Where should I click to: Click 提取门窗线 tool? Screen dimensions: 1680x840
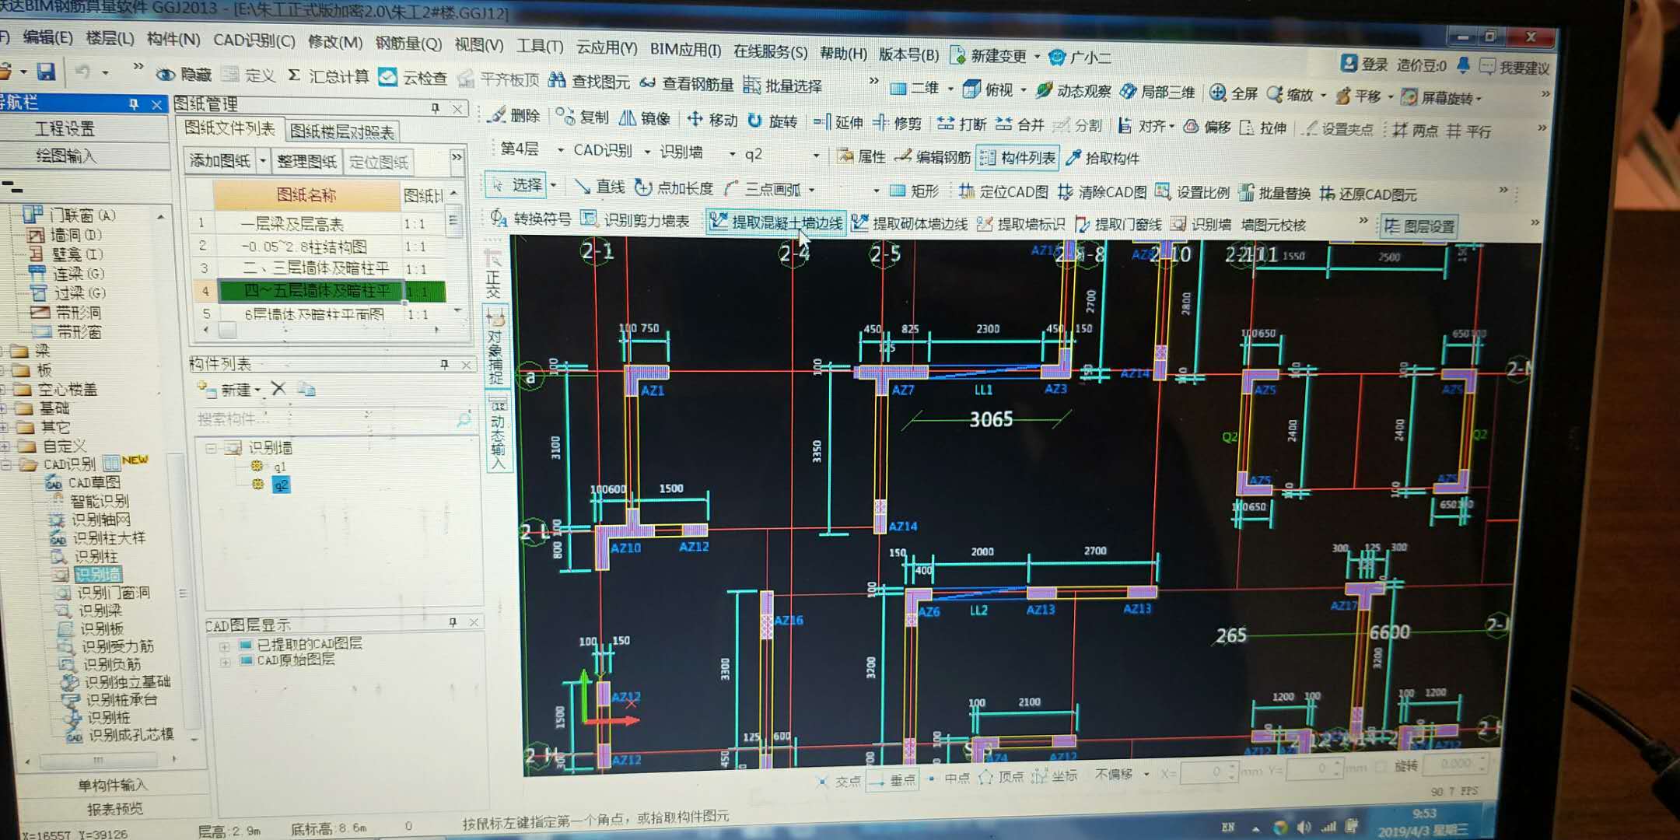click(x=1118, y=225)
